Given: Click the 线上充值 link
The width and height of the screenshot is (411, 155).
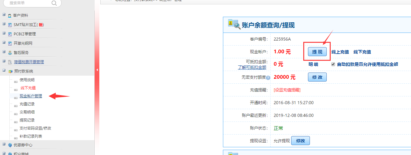Looking at the screenshot, I should (340, 52).
